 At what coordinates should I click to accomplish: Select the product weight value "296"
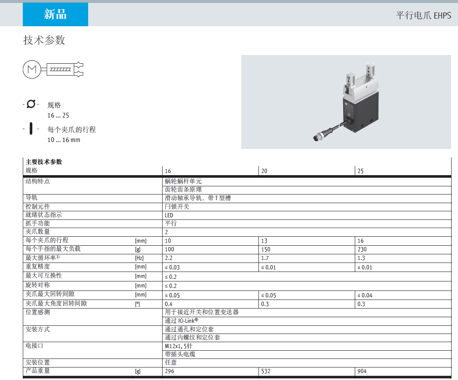[169, 371]
